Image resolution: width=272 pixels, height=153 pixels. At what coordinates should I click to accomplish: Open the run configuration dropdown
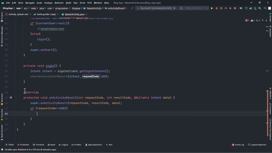156,8
